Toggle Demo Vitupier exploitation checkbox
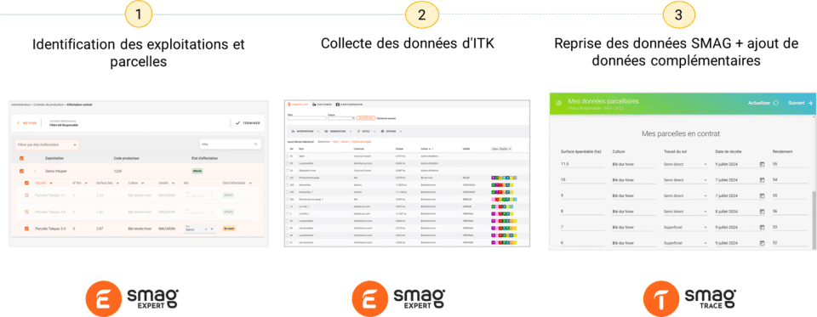This screenshot has width=817, height=317. coord(21,171)
